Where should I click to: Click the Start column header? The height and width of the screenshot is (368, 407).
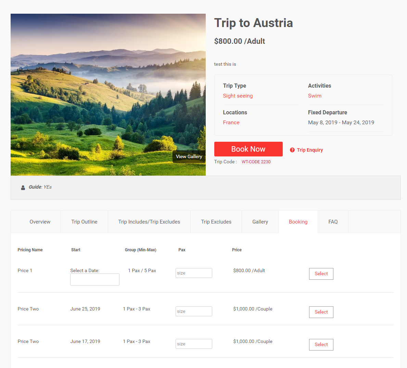point(76,250)
